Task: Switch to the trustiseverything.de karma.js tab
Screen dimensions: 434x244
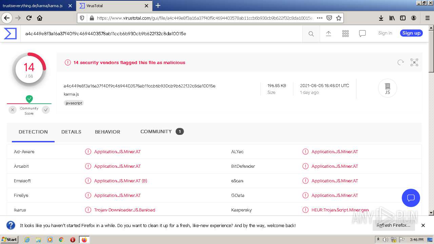Action: point(38,6)
